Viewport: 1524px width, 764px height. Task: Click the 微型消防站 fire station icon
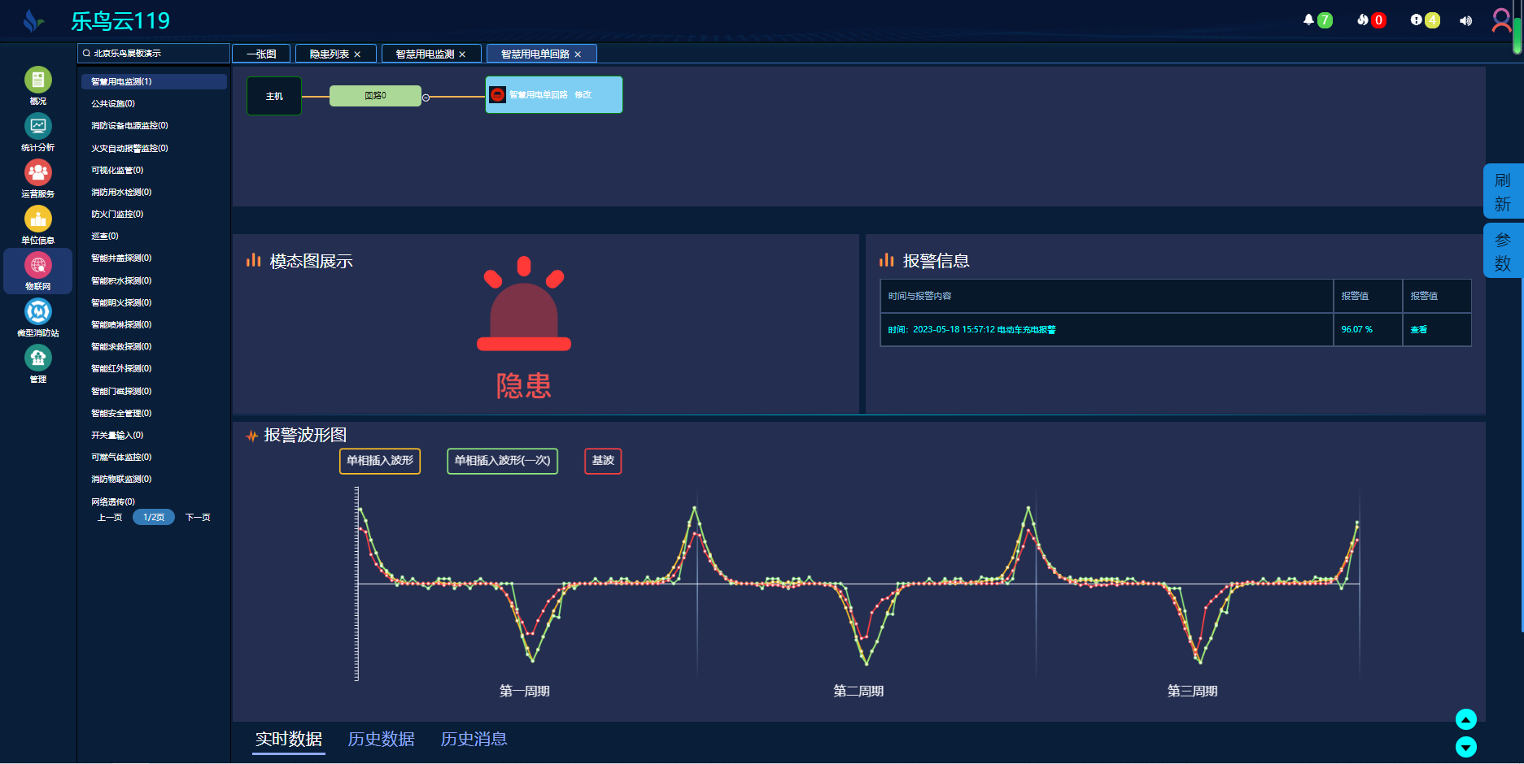point(37,312)
